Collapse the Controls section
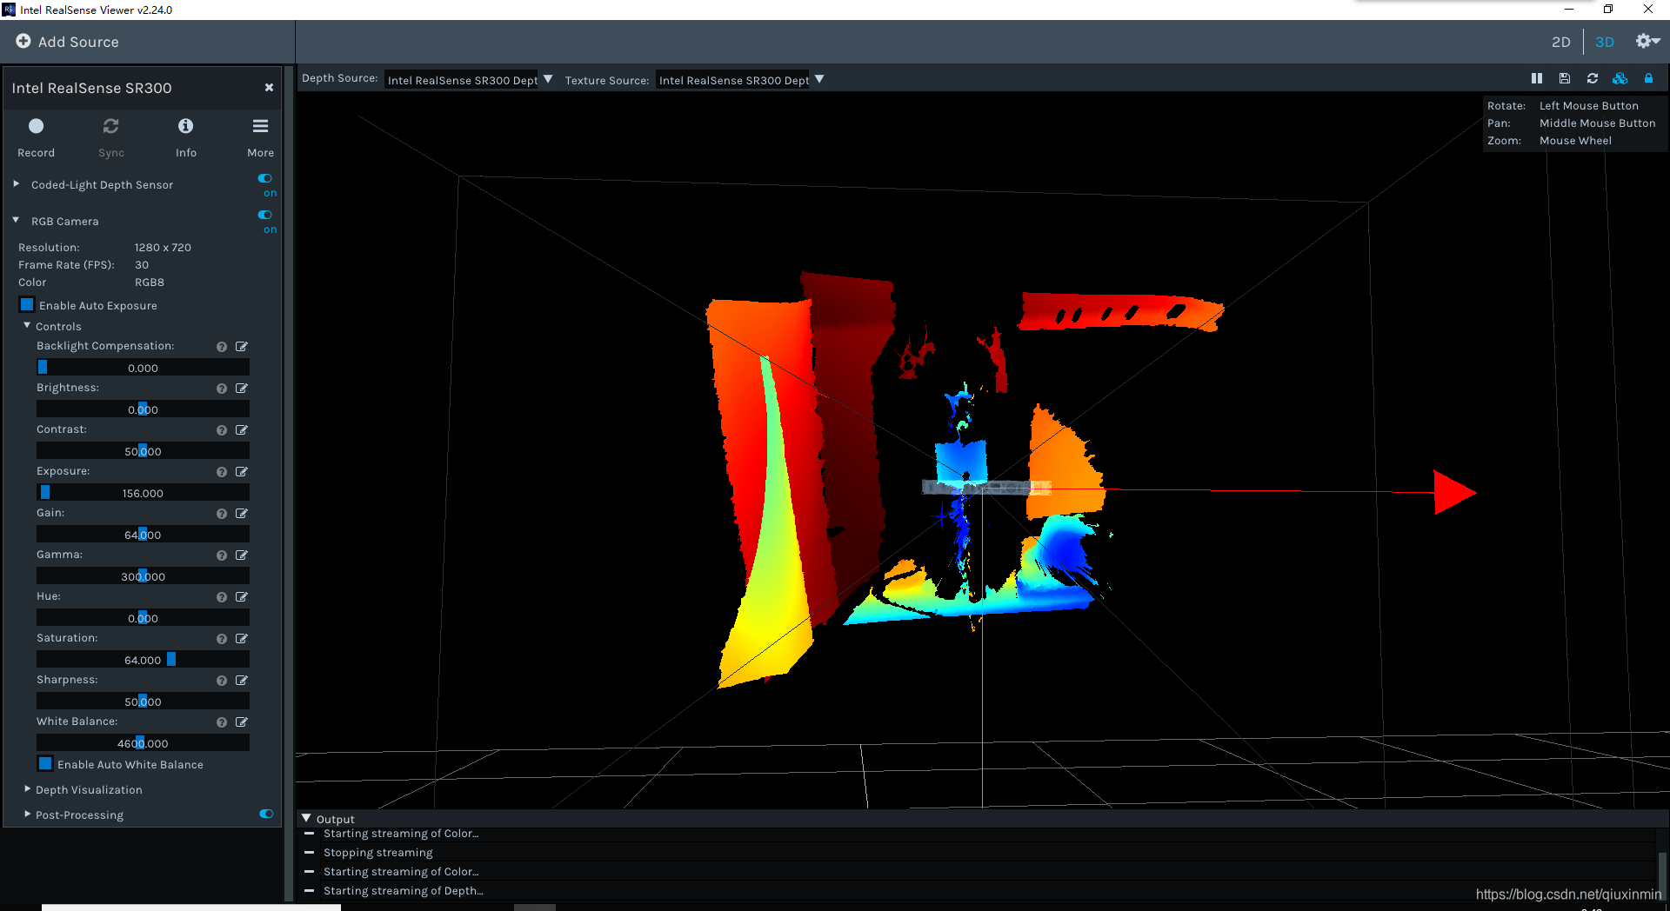The height and width of the screenshot is (911, 1670). 27,325
